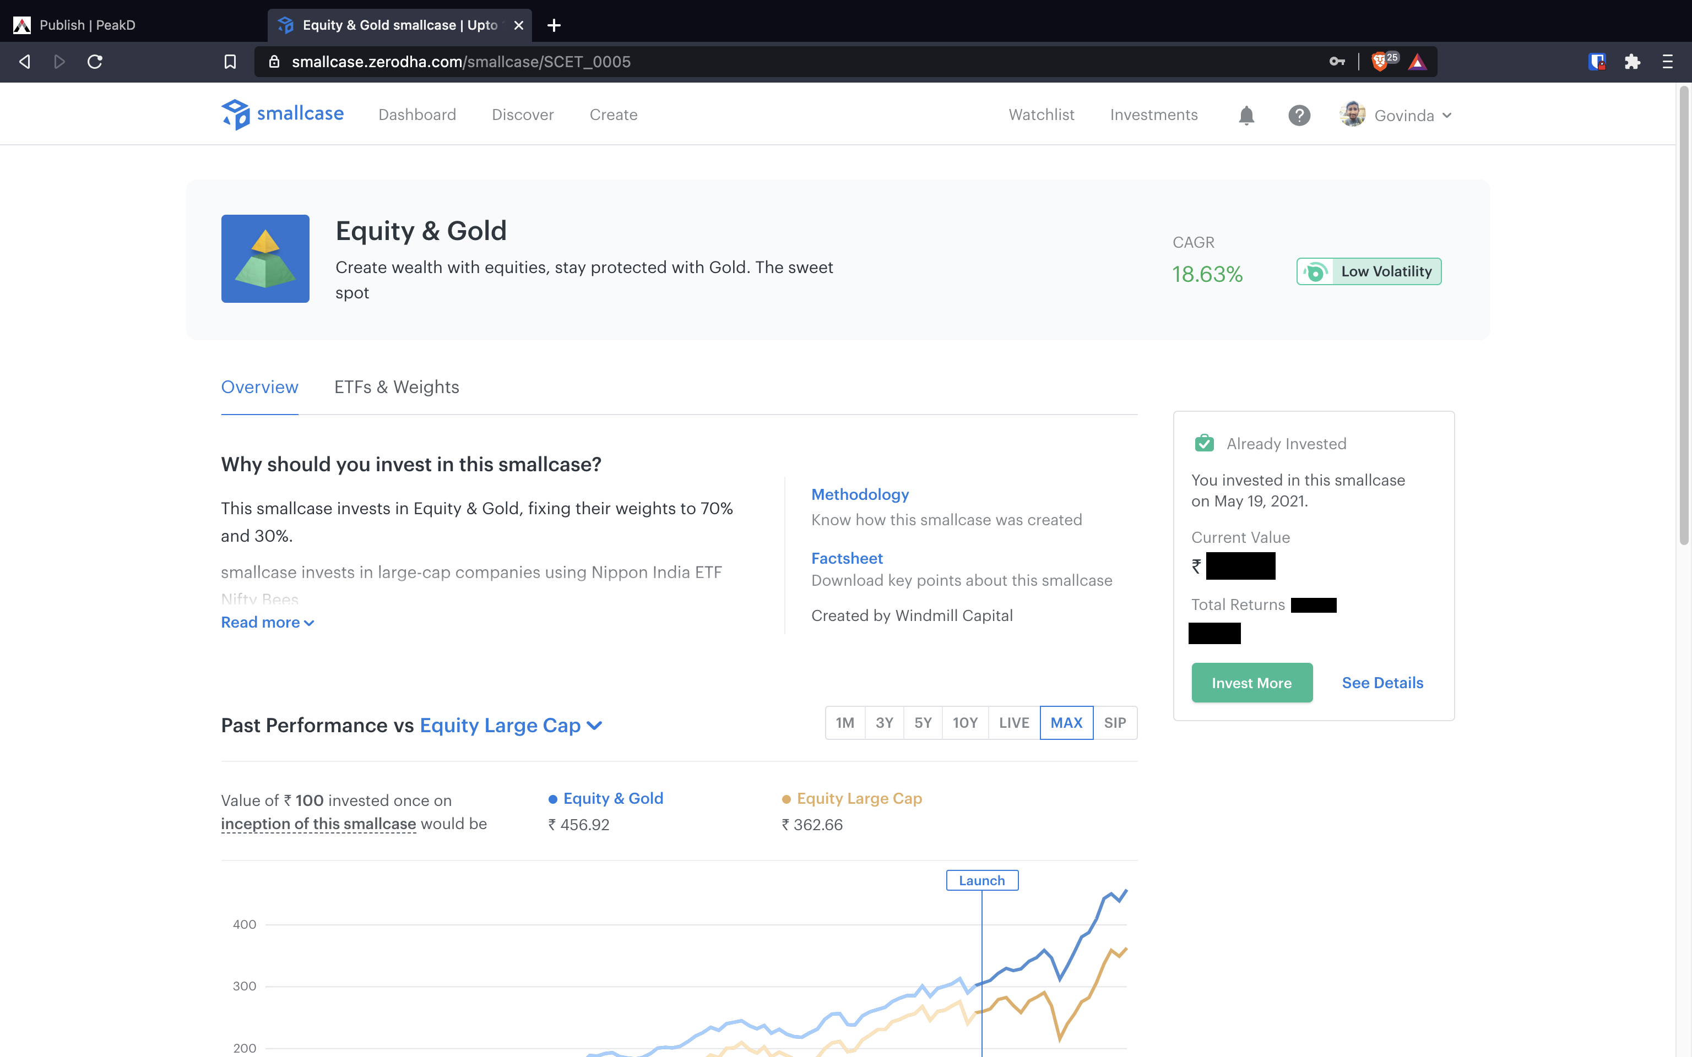Viewport: 1692px width, 1057px height.
Task: Open the Dashboard nav item
Action: (x=417, y=115)
